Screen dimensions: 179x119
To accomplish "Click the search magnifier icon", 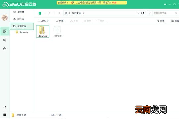I will pyautogui.click(x=176, y=13).
